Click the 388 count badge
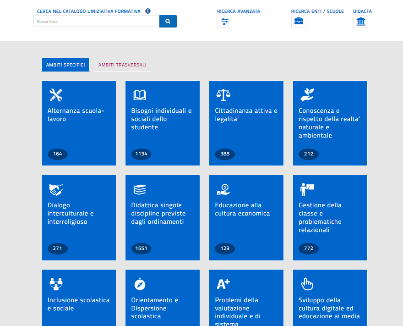The image size is (403, 326). coord(225,154)
